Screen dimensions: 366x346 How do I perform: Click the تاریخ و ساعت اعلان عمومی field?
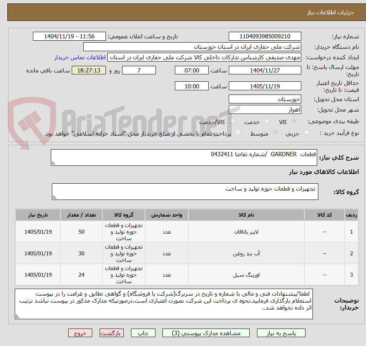69,36
